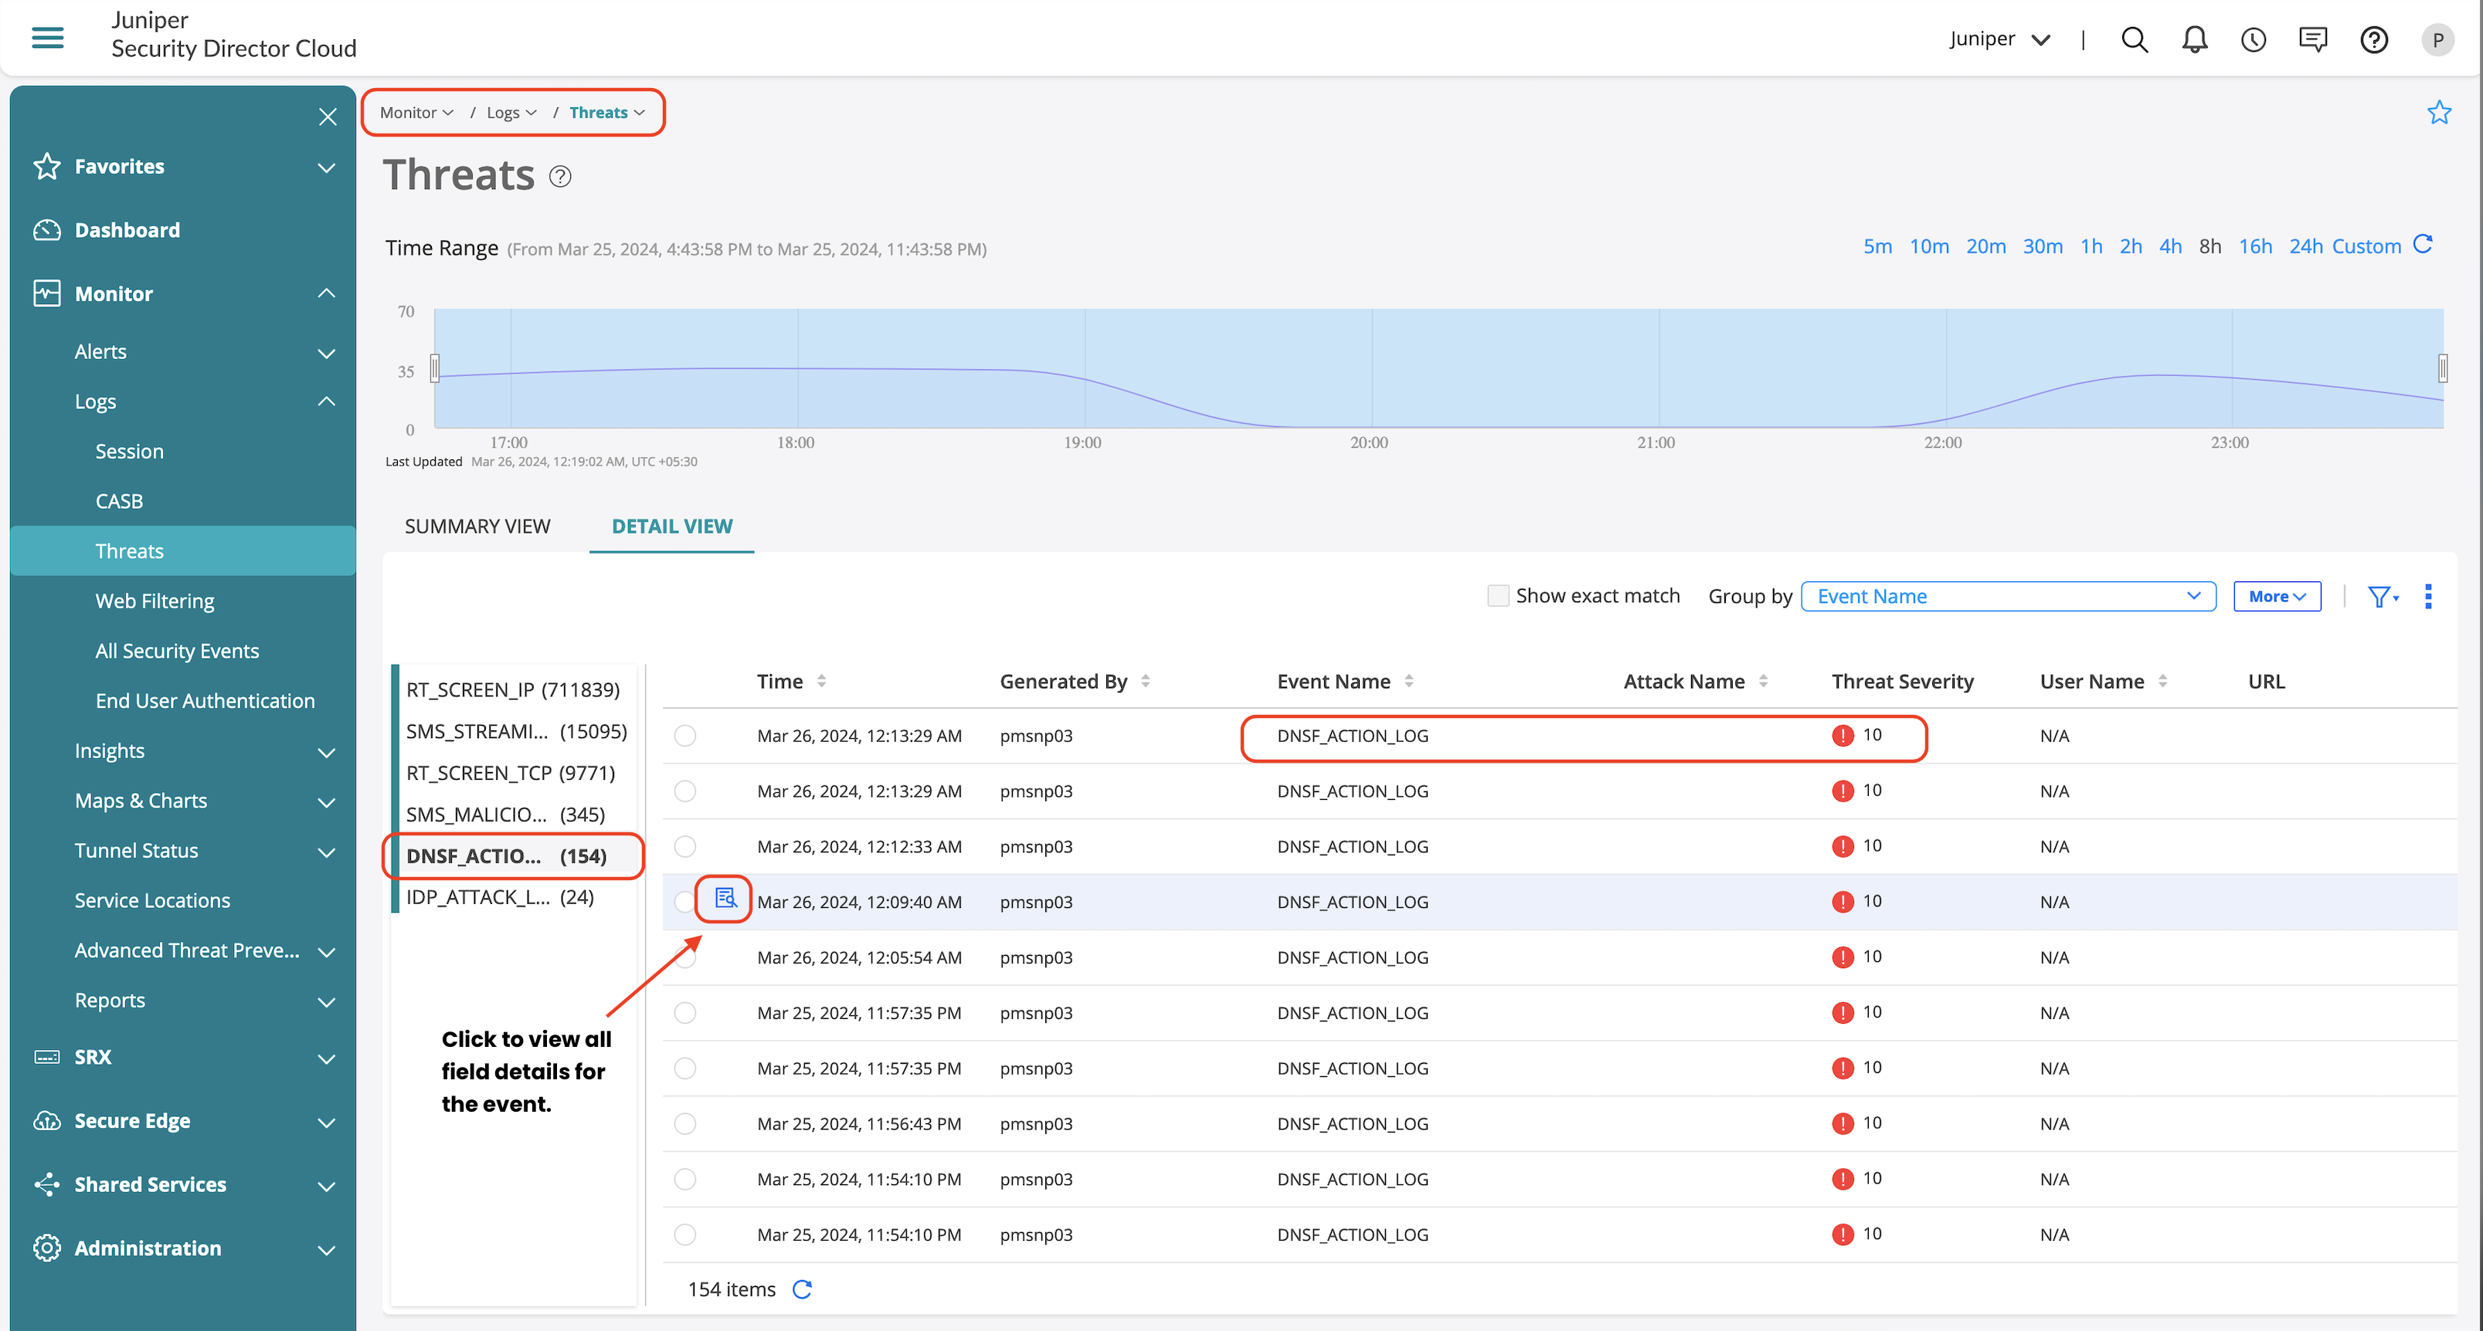Screen dimensions: 2483x1331
Task: Close the left navigation panel
Action: [x=328, y=117]
